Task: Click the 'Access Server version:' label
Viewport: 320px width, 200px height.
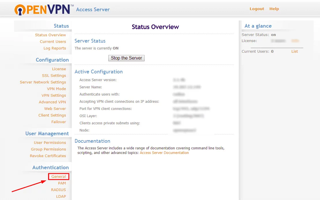Action: tap(98, 80)
